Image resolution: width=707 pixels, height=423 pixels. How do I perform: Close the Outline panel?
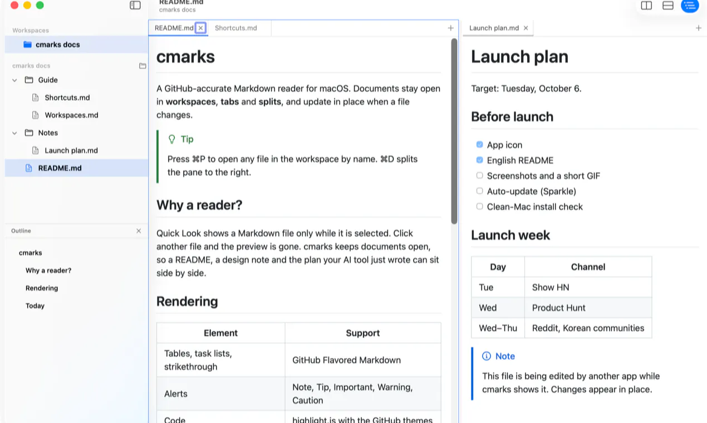tap(139, 231)
